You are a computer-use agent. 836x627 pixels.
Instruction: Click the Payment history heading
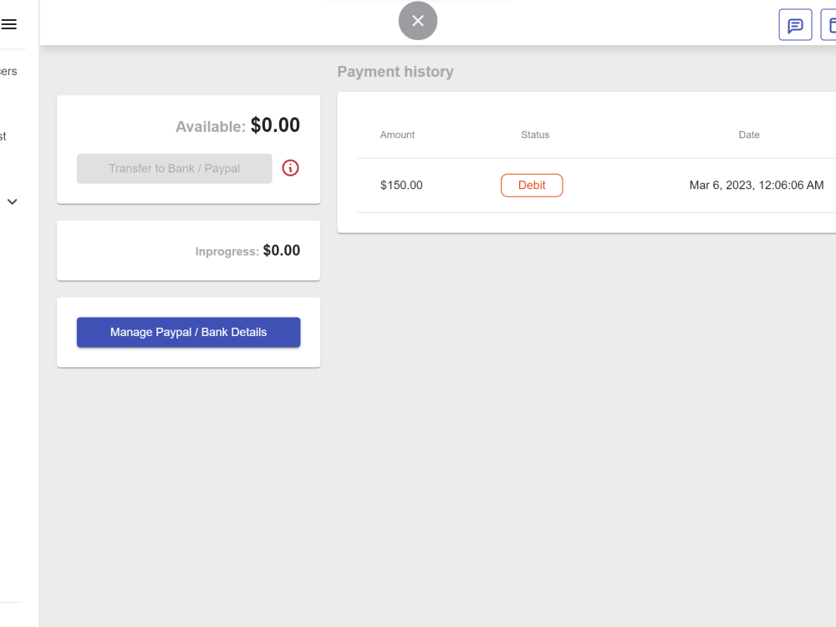click(395, 71)
